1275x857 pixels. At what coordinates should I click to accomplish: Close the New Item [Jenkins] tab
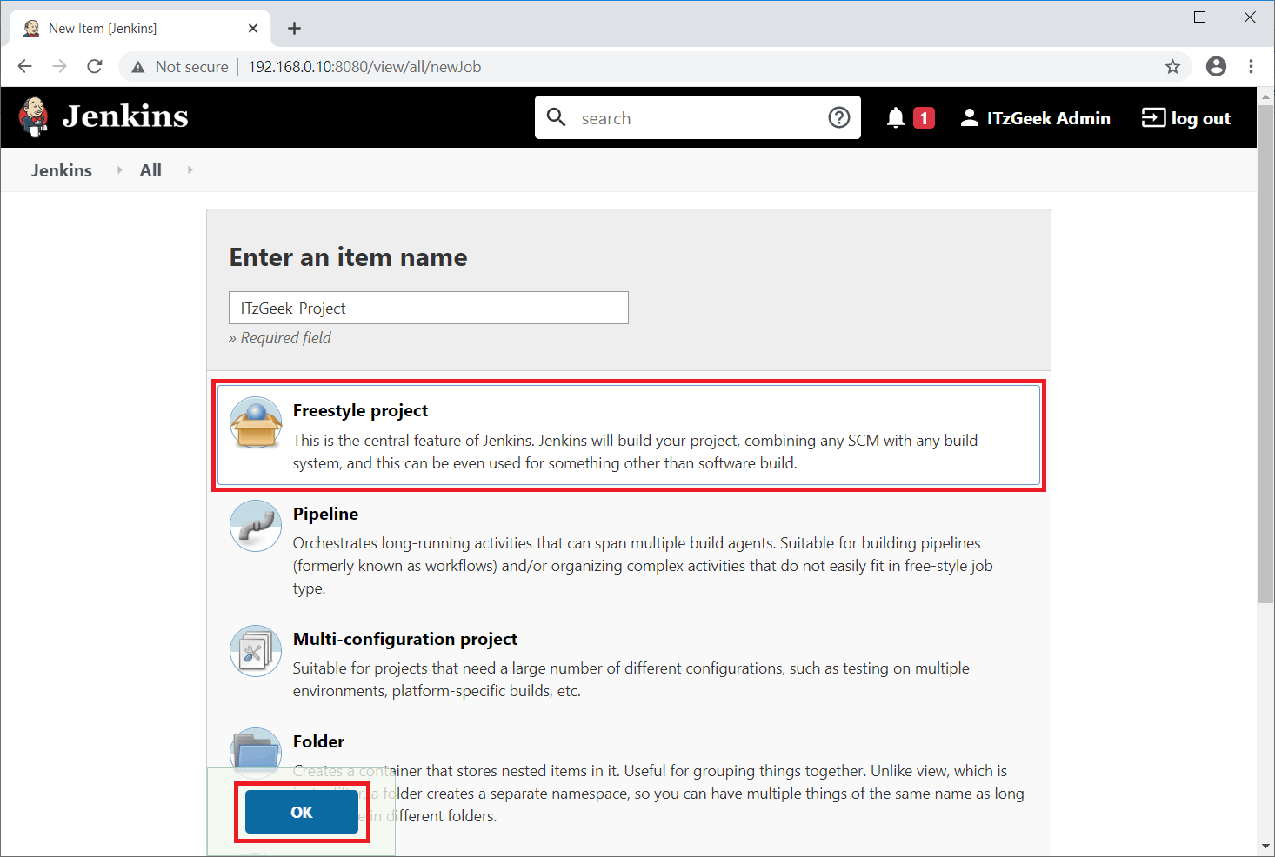[x=253, y=29]
